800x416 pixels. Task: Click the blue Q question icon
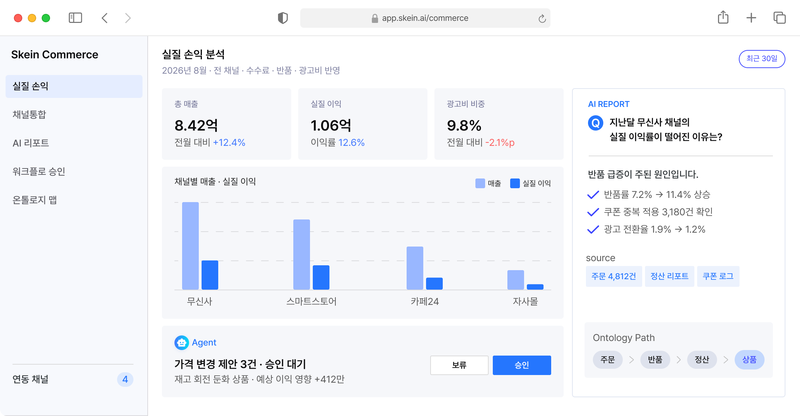pyautogui.click(x=596, y=123)
